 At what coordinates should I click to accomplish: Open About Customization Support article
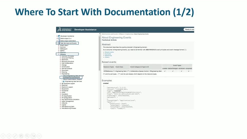point(73,79)
